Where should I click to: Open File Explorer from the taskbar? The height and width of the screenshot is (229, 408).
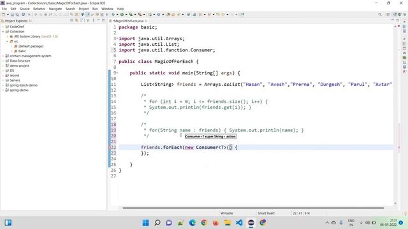coord(228,223)
